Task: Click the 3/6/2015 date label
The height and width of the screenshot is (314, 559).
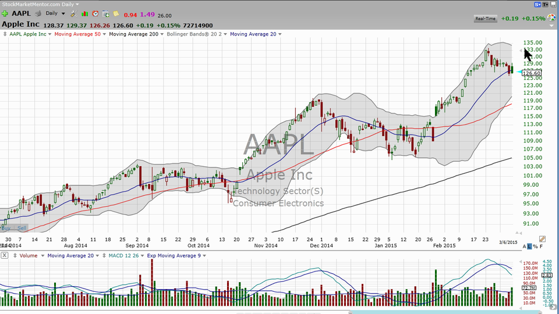Action: click(x=508, y=242)
